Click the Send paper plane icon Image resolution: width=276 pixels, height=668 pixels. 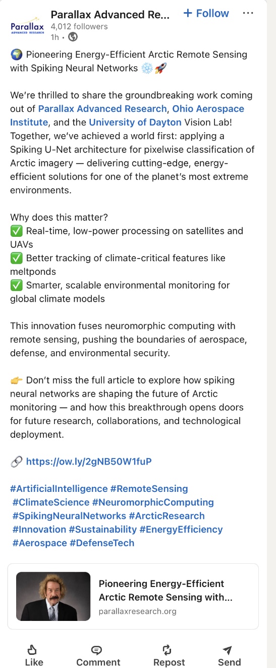(x=228, y=650)
